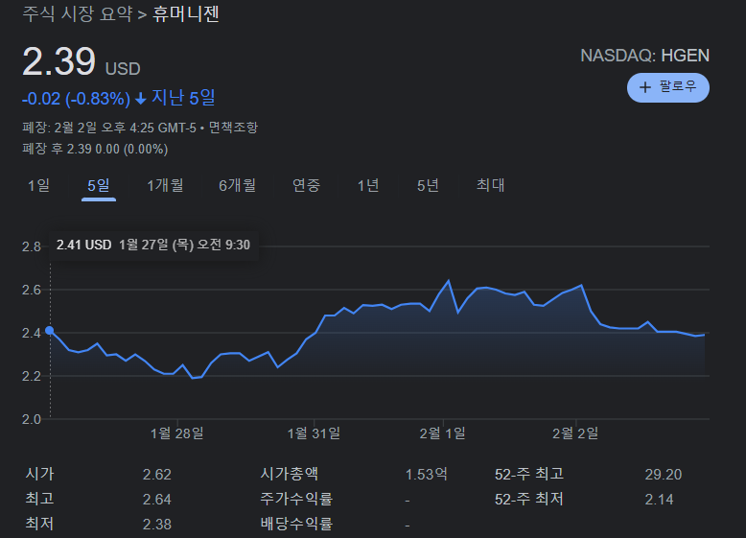
Task: Click the 1월 31일 axis date label
Action: pyautogui.click(x=314, y=433)
